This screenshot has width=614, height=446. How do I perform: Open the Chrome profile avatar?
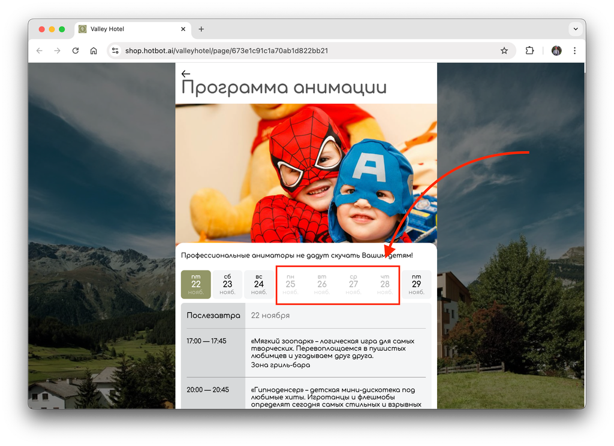click(x=556, y=50)
